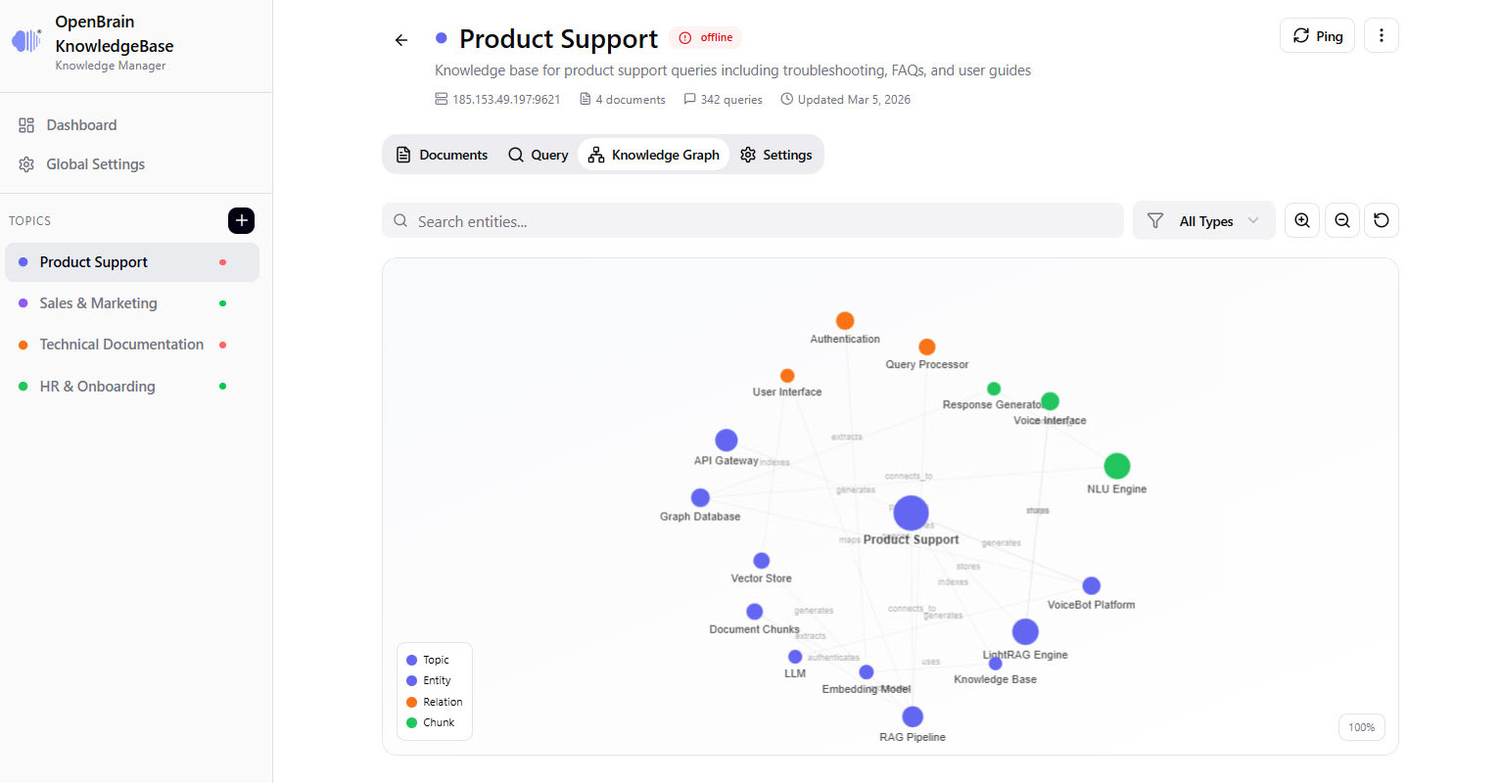Screen dimensions: 1502x783
Task: Click the back arrow icon
Action: (x=401, y=40)
